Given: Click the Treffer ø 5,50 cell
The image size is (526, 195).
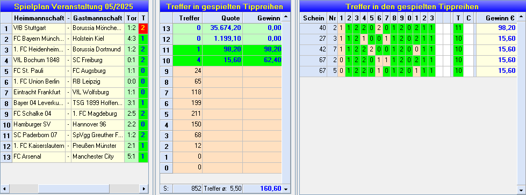Looking at the screenshot, I should click(222, 189).
